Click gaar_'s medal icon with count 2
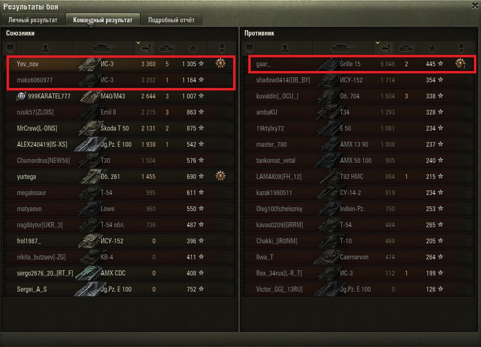 (461, 63)
